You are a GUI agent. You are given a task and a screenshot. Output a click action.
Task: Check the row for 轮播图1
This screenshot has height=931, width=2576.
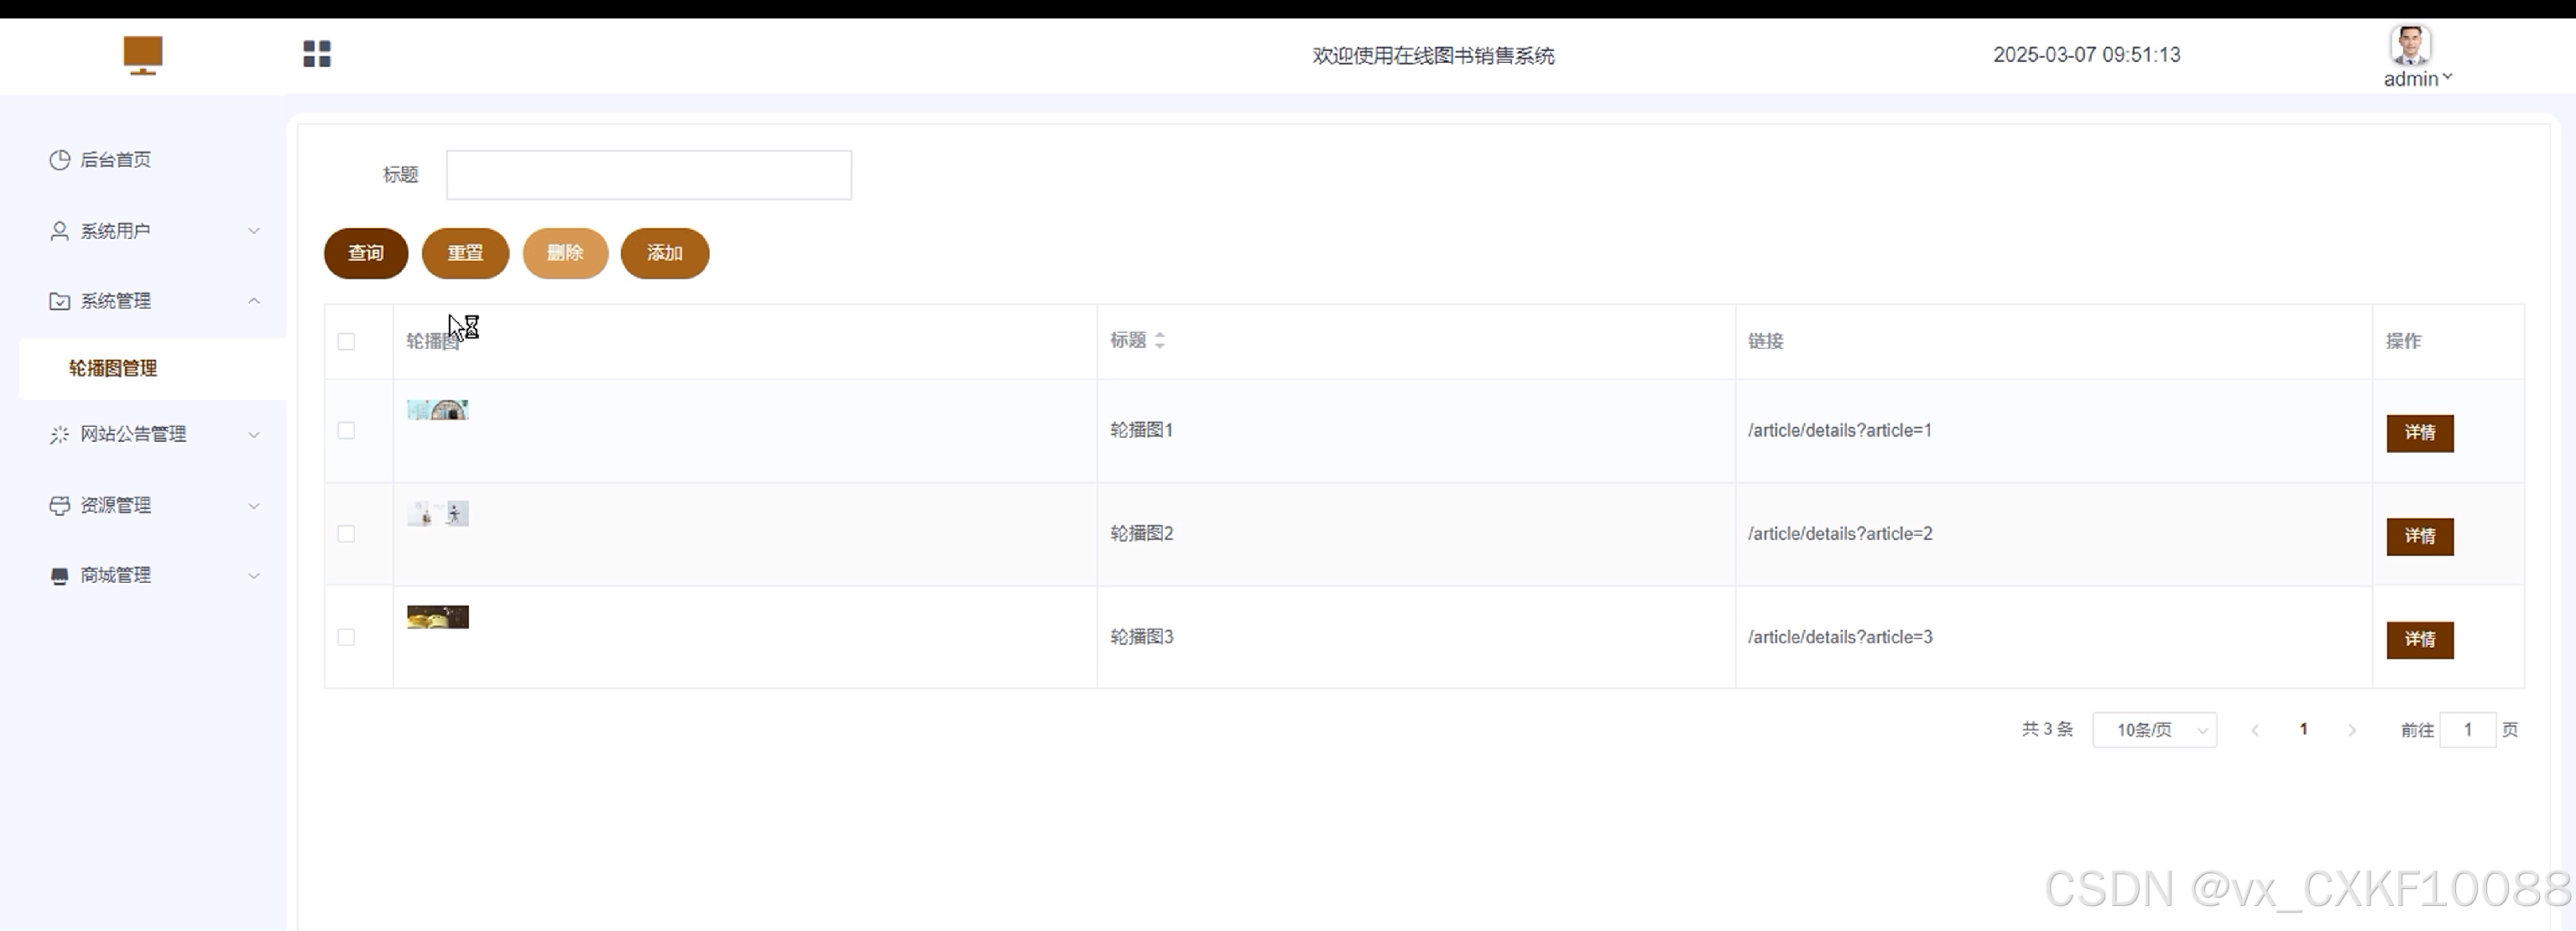point(346,431)
